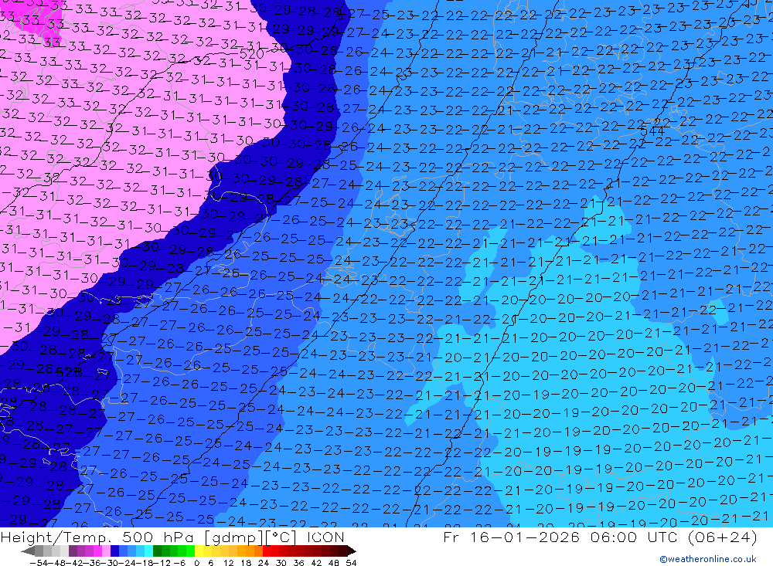The width and height of the screenshot is (773, 566).
Task: Click the '520' height contour label
Action: (x=251, y=54)
